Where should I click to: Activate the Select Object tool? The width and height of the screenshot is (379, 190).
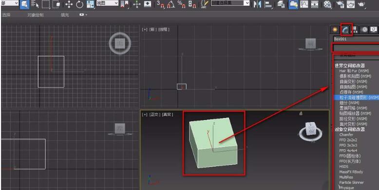[24, 4]
